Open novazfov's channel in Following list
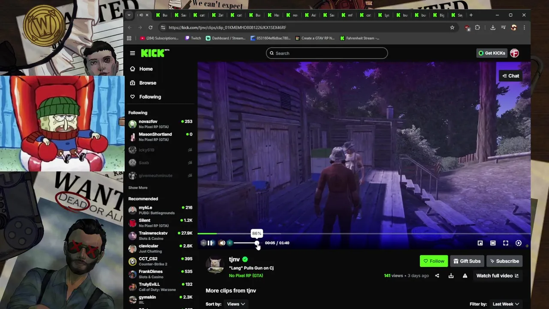Viewport: 549px width, 309px height. point(160,124)
